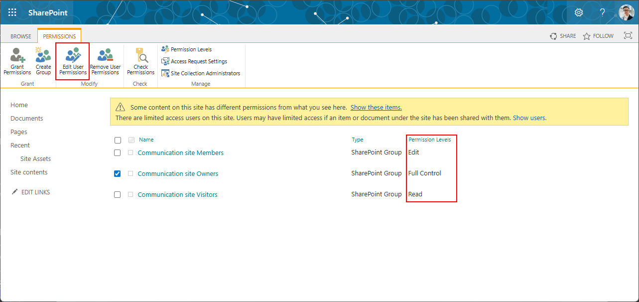Toggle the select-all checkbox above Name column
639x302 pixels.
tap(118, 140)
